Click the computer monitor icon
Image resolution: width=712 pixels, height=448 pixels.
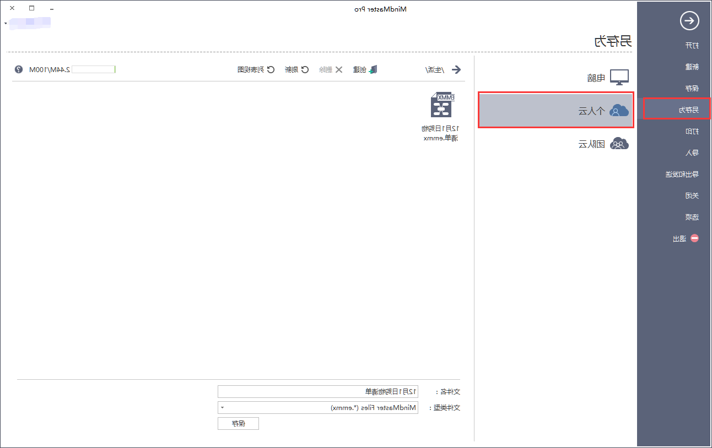point(619,78)
